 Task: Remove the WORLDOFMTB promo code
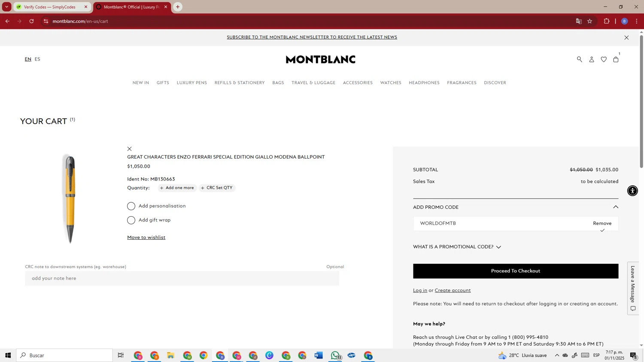[x=602, y=223]
